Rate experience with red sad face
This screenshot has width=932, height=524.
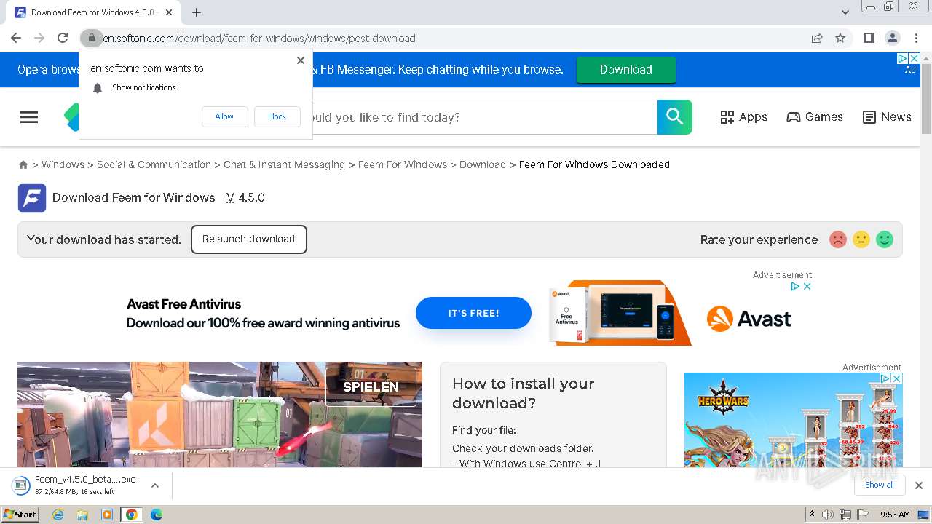(838, 239)
